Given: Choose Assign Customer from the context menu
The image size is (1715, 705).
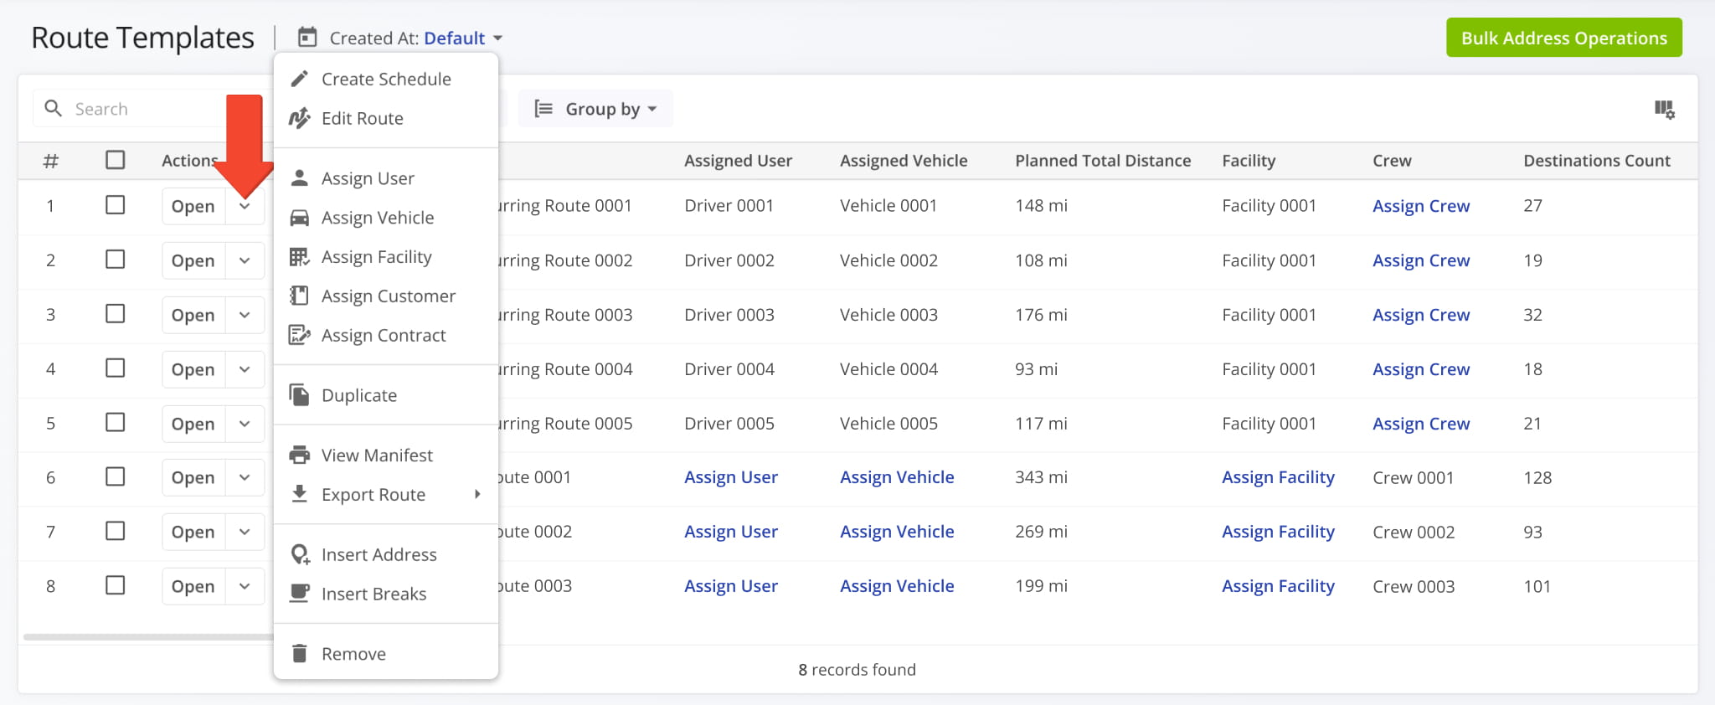Looking at the screenshot, I should (x=386, y=296).
